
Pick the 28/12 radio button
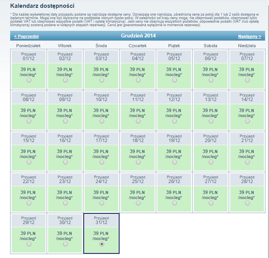click(x=247, y=203)
